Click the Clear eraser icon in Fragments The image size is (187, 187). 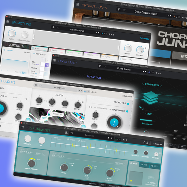79,141
